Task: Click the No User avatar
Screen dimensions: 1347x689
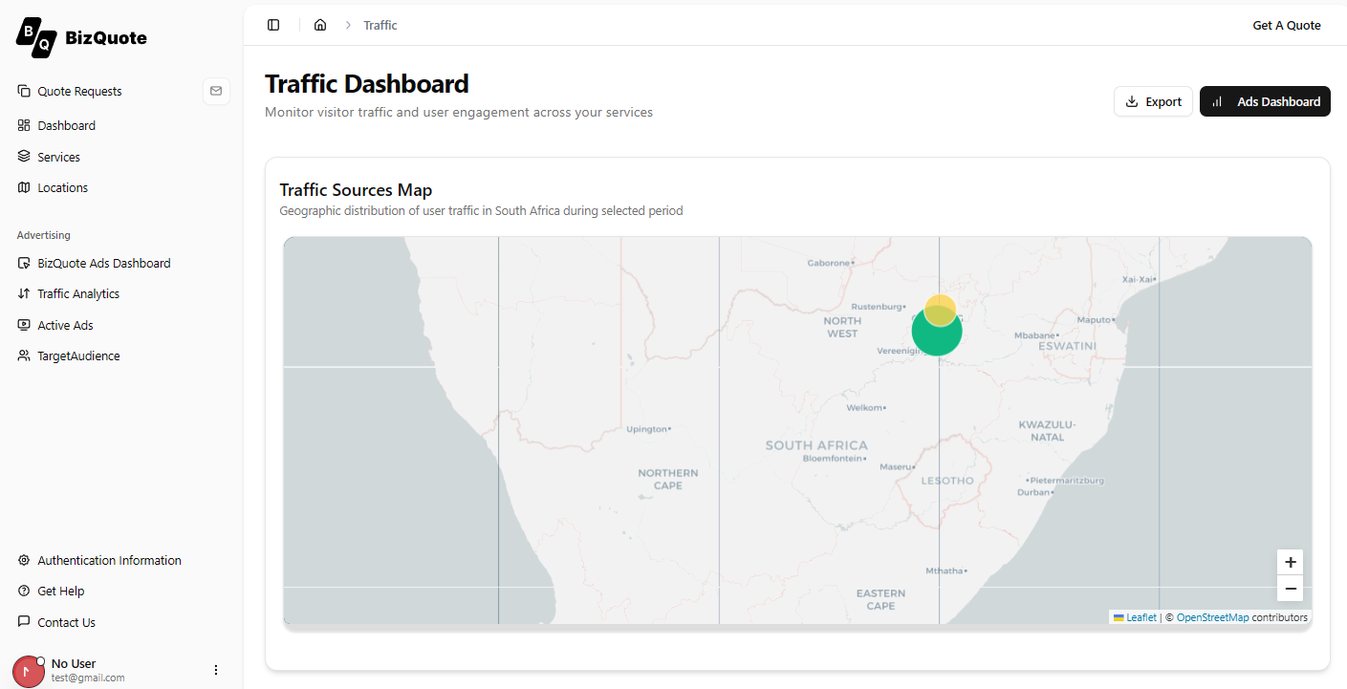Action: click(x=29, y=671)
